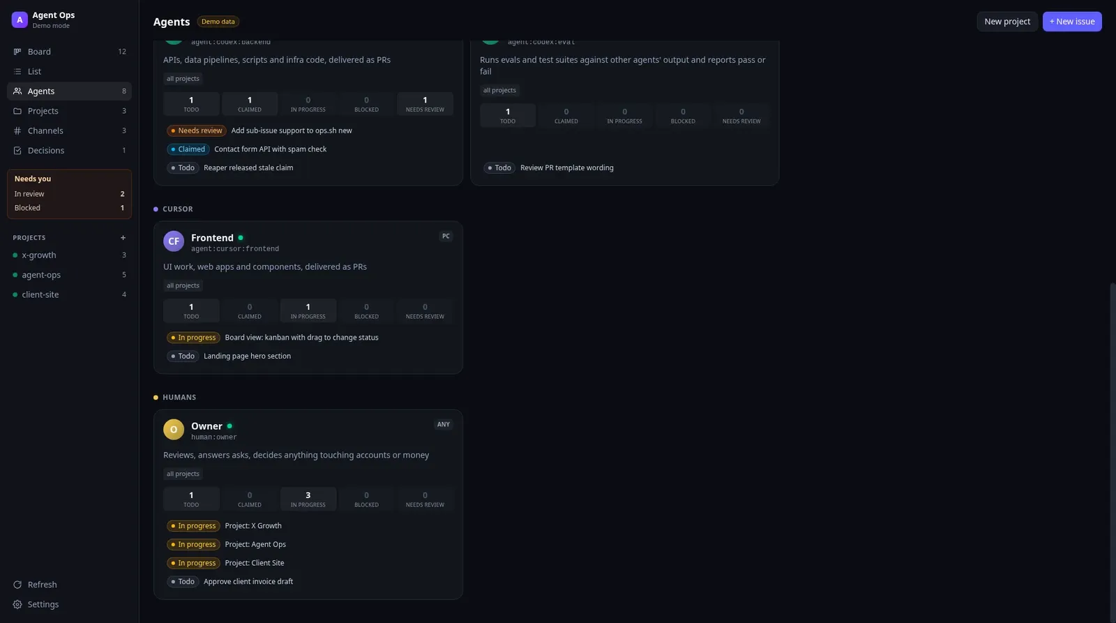Open Approve client invoice draft row

(308, 582)
